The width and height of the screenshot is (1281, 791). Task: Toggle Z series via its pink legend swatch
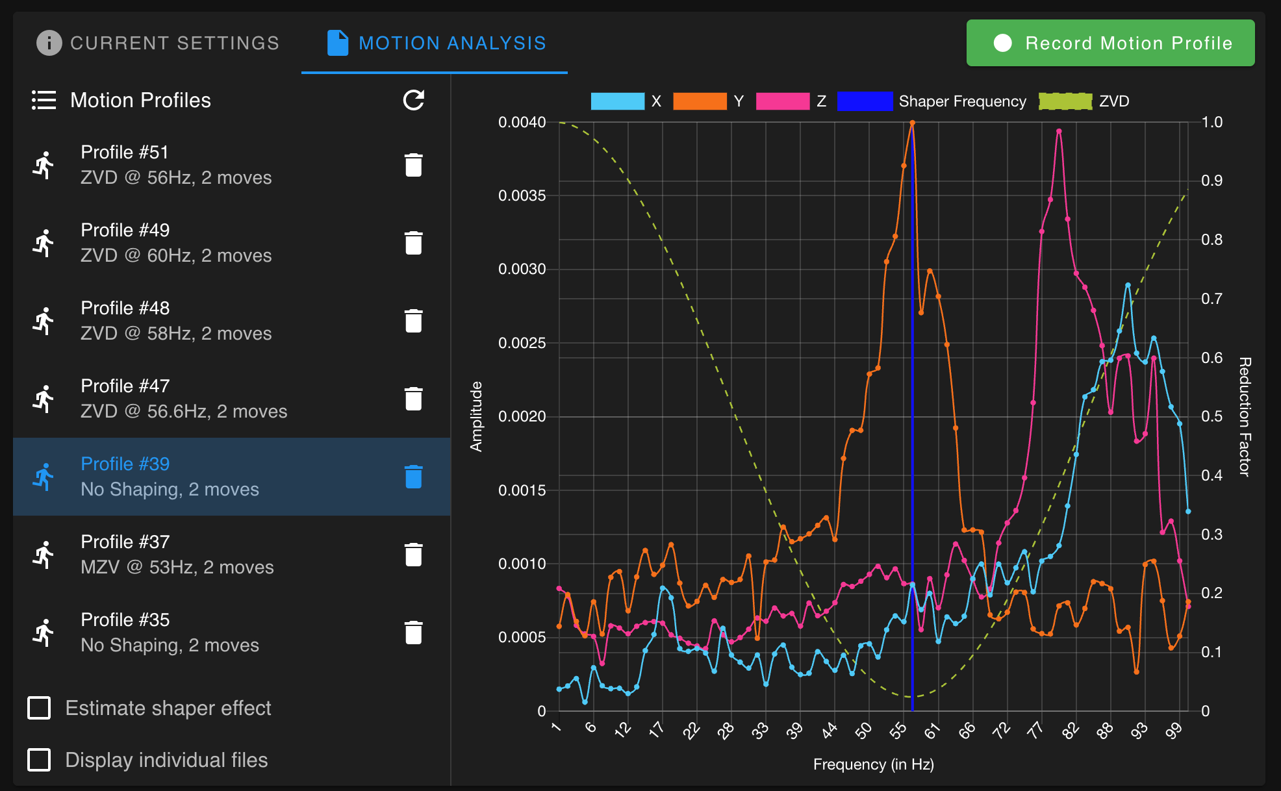(783, 101)
